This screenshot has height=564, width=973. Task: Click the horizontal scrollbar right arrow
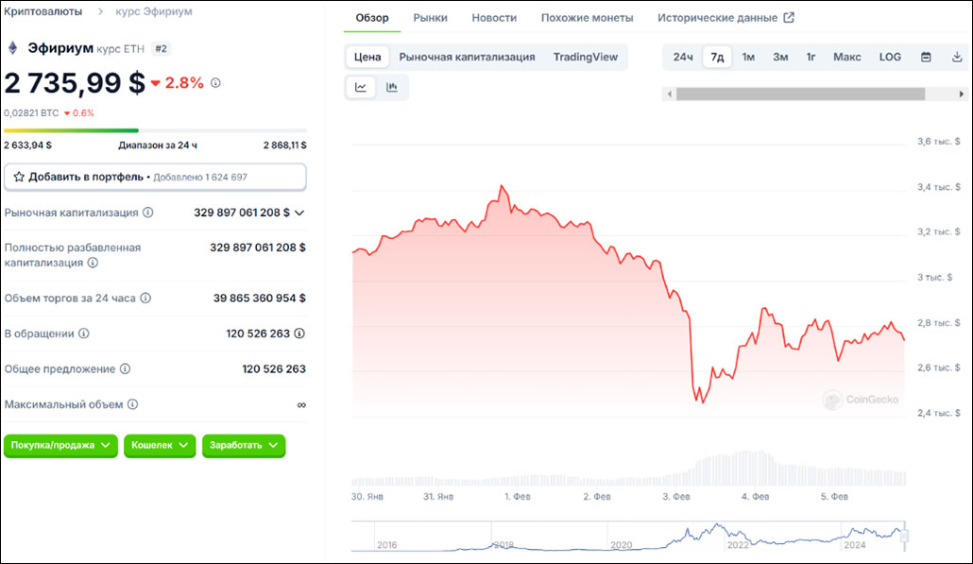click(x=962, y=94)
